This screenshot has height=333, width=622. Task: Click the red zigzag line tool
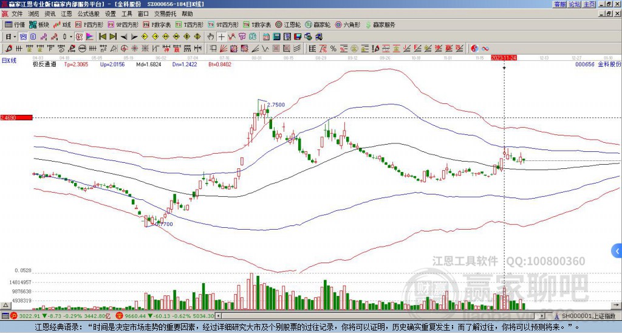232,36
